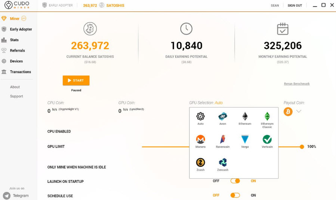This screenshot has height=200, width=336.
Task: Click the Cudo Miner logo
Action: pos(17,5)
